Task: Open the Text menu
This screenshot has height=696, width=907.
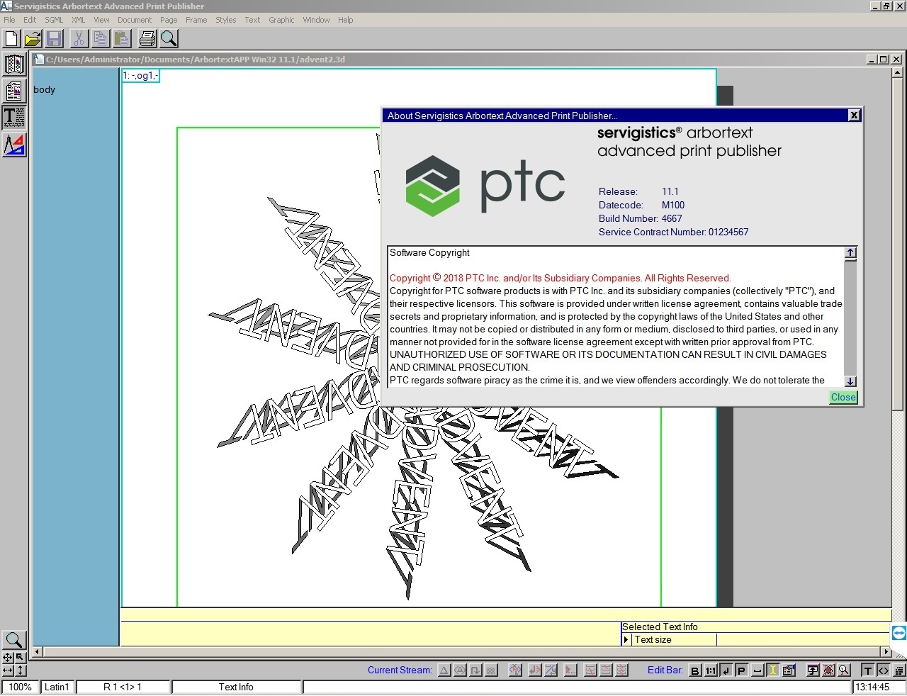Action: [x=252, y=20]
